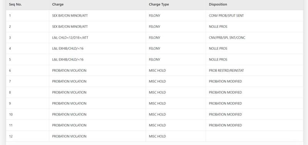Select SEX BAT/ON MINOR/ATT charge in row 2

[x=70, y=27]
